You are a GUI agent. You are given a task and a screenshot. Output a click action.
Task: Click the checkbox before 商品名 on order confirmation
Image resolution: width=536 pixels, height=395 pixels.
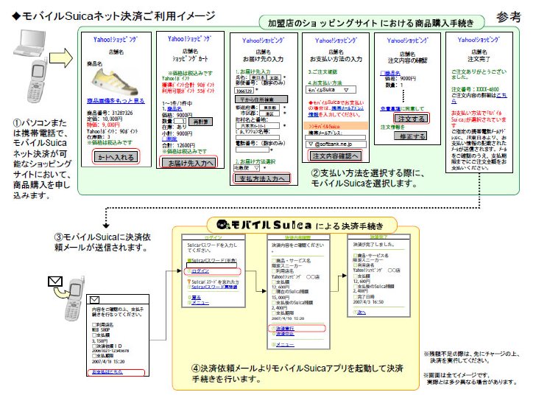(383, 73)
